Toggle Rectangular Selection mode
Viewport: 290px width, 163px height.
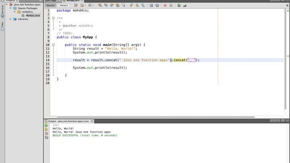coord(123,5)
